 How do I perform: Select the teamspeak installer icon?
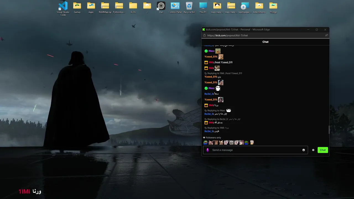[x=245, y=8]
